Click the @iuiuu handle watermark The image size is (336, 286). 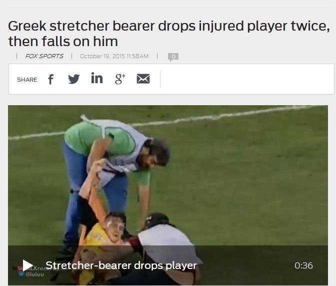point(34,274)
